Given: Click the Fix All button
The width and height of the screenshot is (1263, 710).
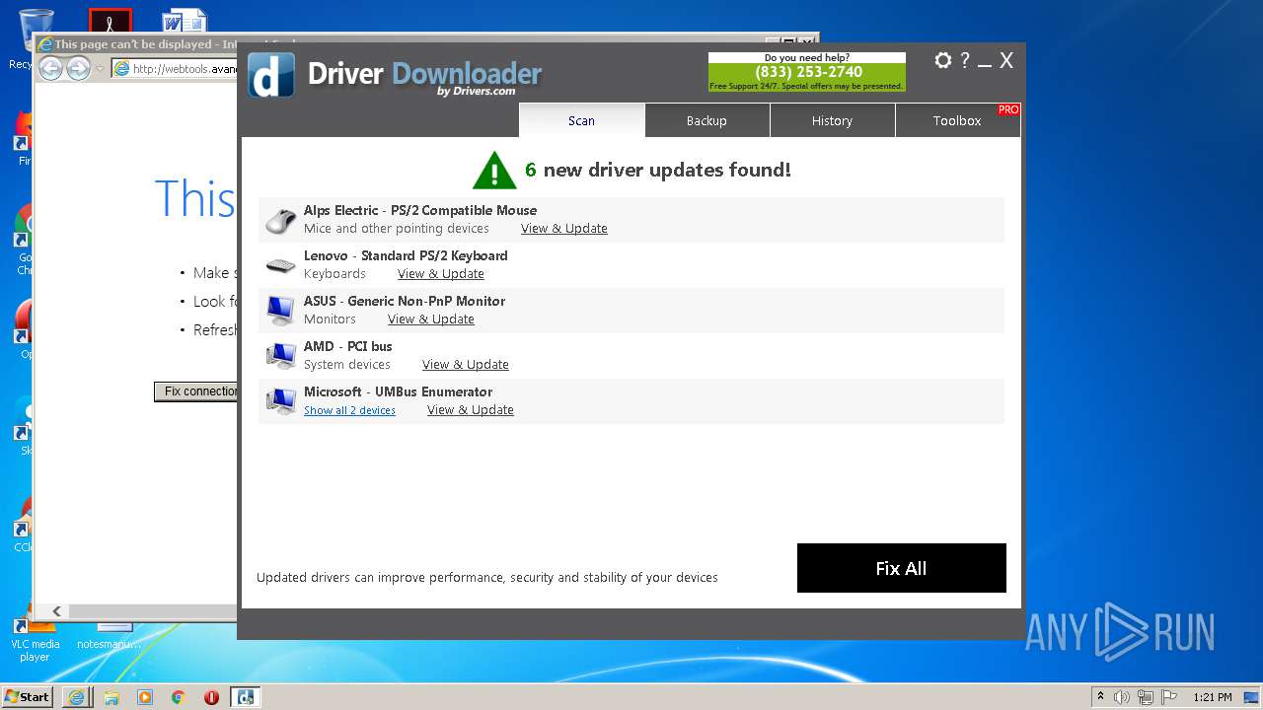Looking at the screenshot, I should (902, 568).
